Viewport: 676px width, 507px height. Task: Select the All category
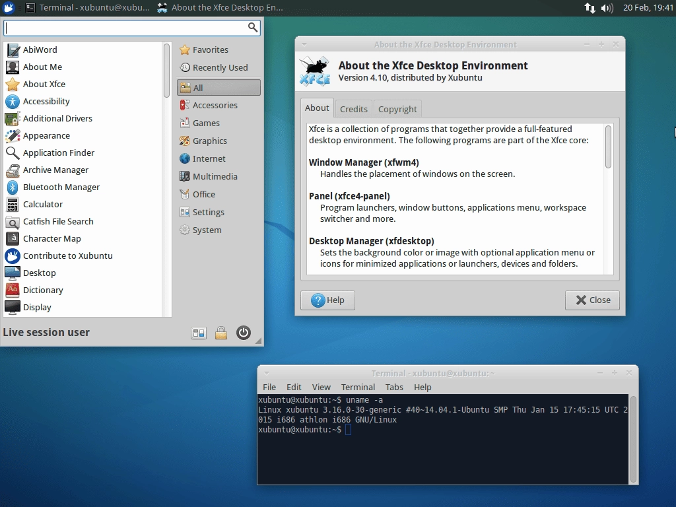(219, 88)
